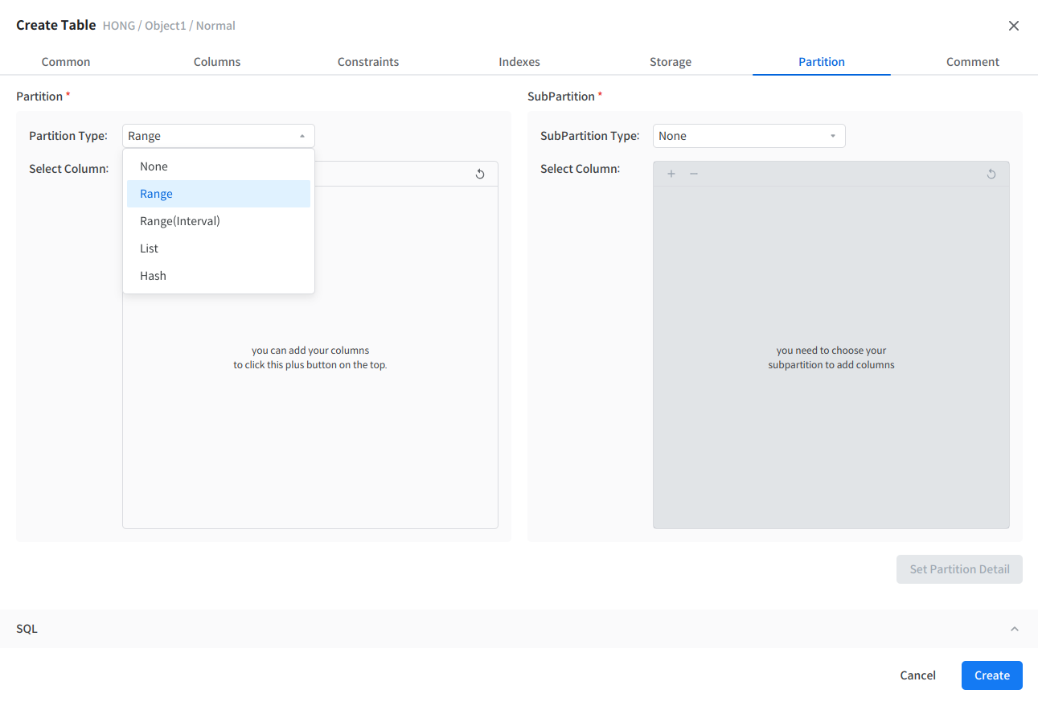This screenshot has height=706, width=1038.
Task: Cancel the table creation
Action: [x=917, y=675]
